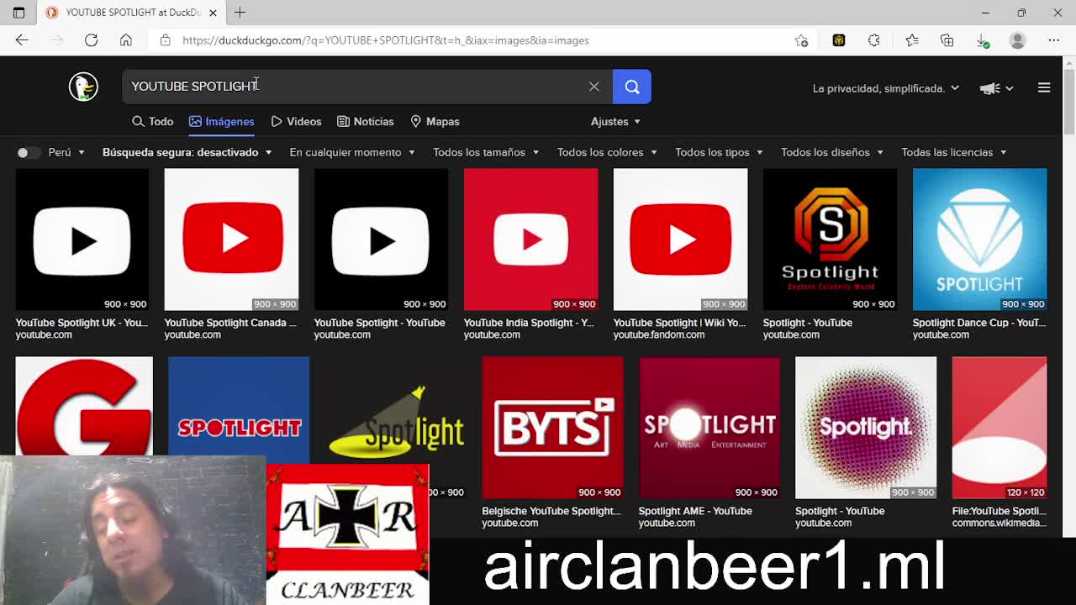Click commons.wikimedia source link
1076x605 pixels.
click(x=999, y=523)
